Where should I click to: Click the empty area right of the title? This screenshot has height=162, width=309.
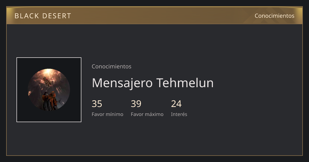point(257,83)
